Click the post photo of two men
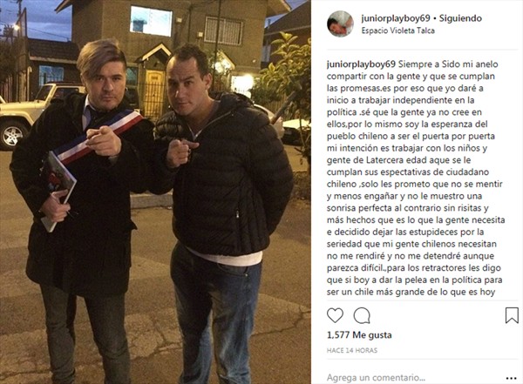 click(x=155, y=192)
